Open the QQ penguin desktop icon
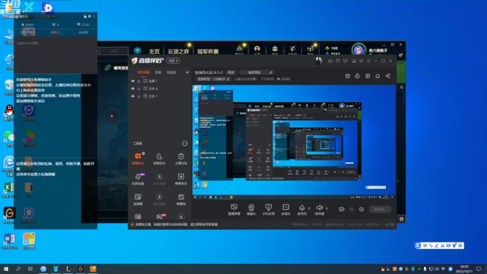This screenshot has height=274, width=487. (x=9, y=113)
